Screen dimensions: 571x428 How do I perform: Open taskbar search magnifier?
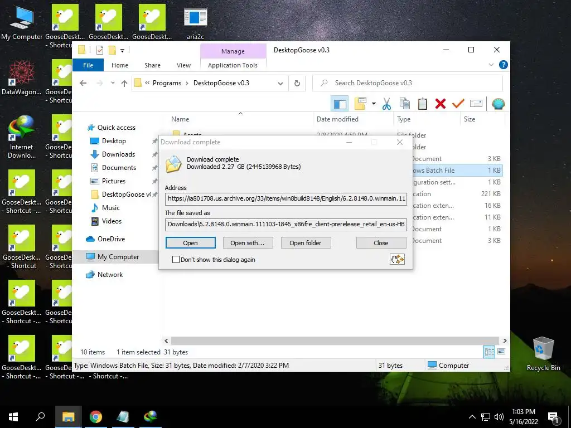pyautogui.click(x=40, y=417)
